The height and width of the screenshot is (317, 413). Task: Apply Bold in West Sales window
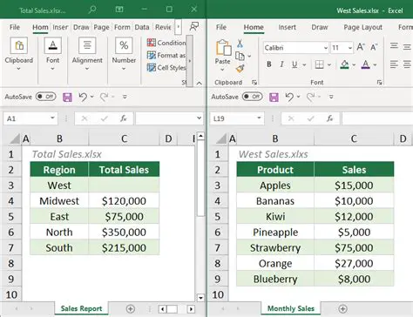click(269, 64)
